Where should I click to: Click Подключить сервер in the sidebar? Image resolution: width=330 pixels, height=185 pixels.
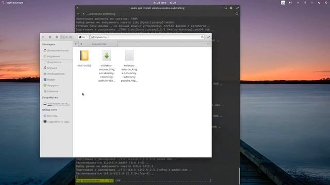(56, 122)
